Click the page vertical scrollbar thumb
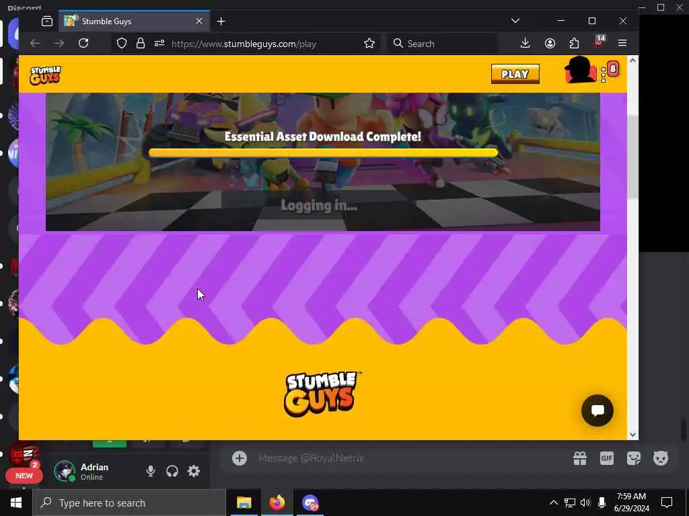Screen dimensions: 689x516 coord(632,157)
